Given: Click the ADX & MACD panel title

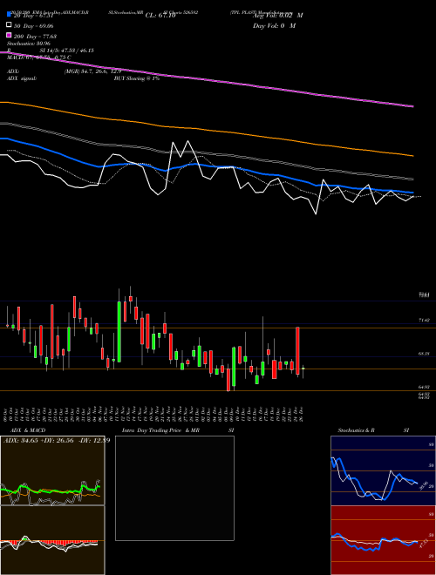Looking at the screenshot, I should [x=28, y=430].
